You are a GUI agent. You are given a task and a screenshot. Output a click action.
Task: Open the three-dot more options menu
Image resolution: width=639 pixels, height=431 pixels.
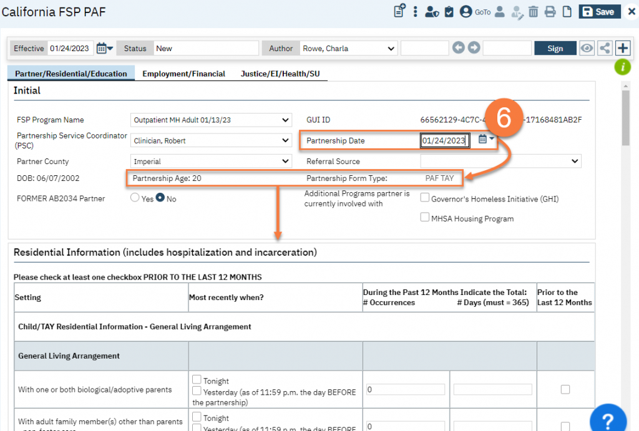point(416,12)
